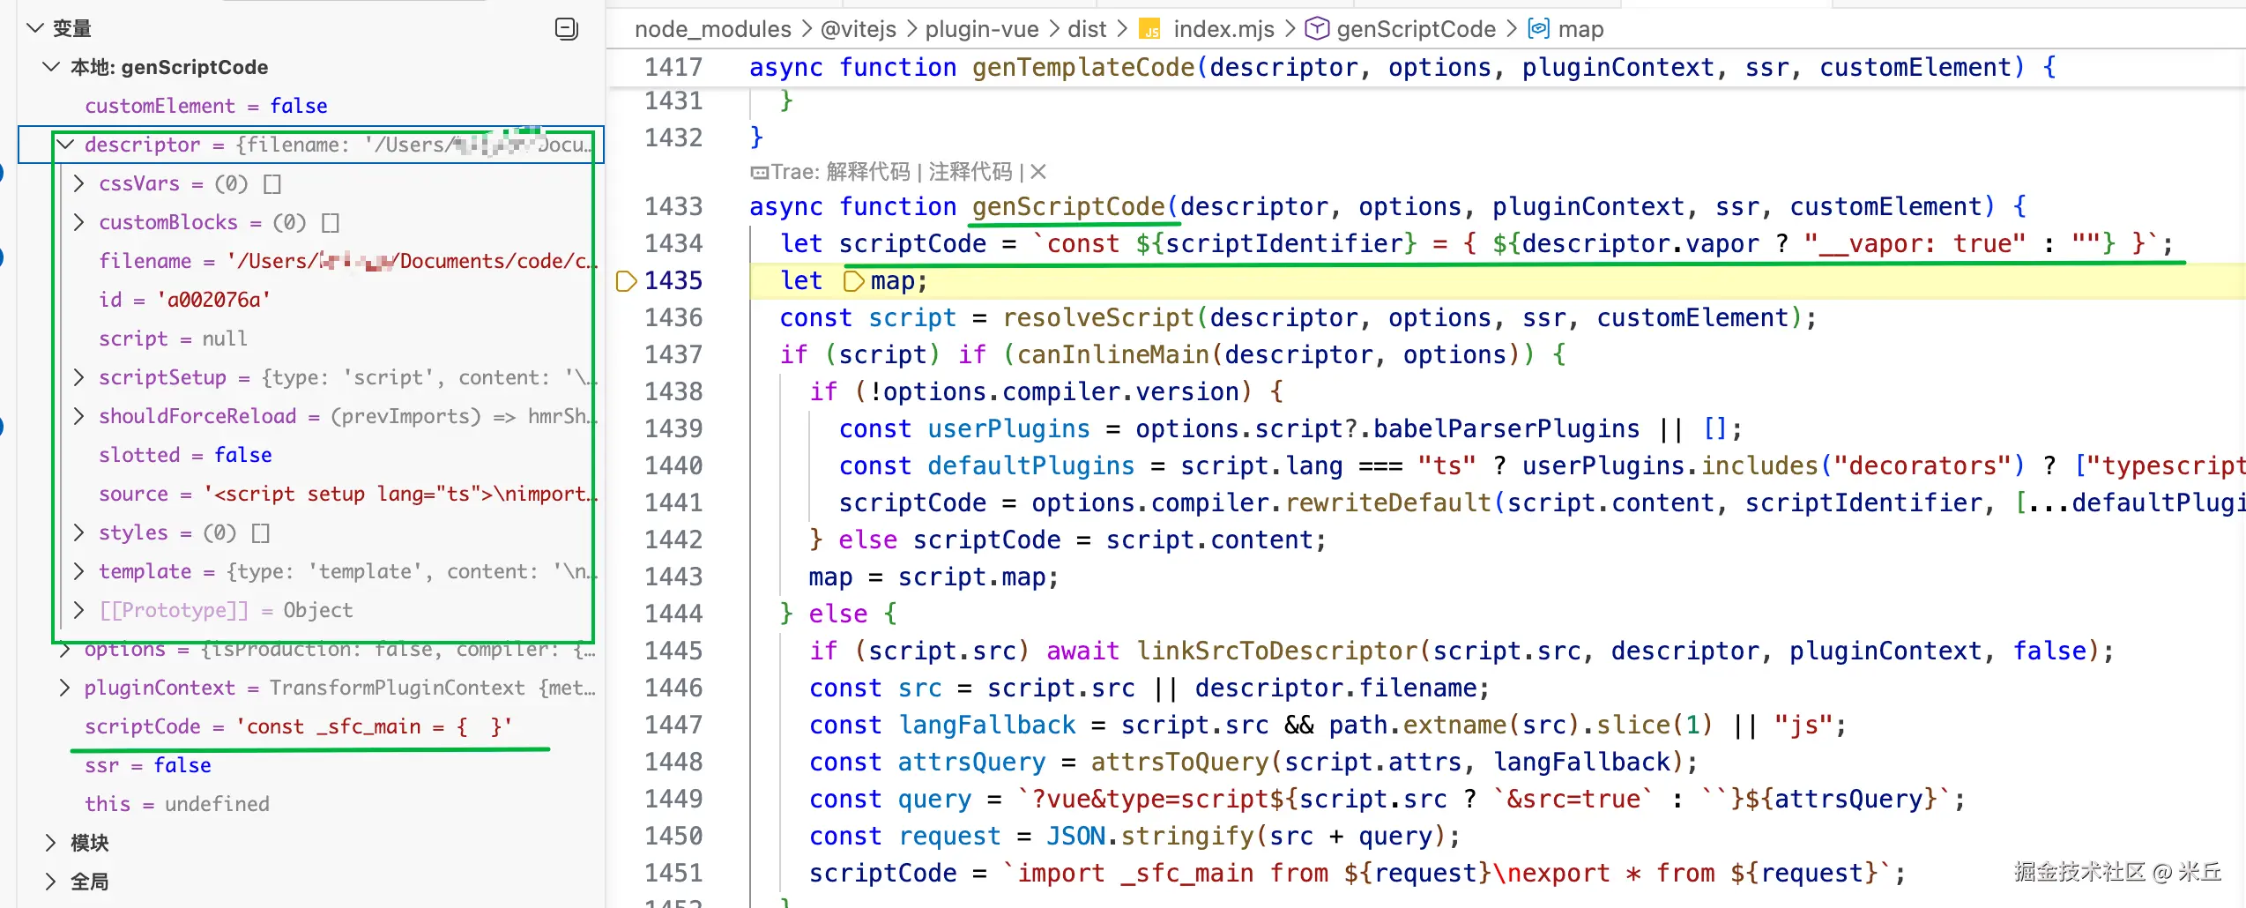Collapse the 本地: genScriptCode scope

coord(52,67)
